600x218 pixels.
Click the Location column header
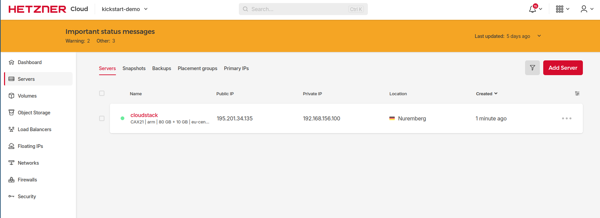[x=398, y=94]
